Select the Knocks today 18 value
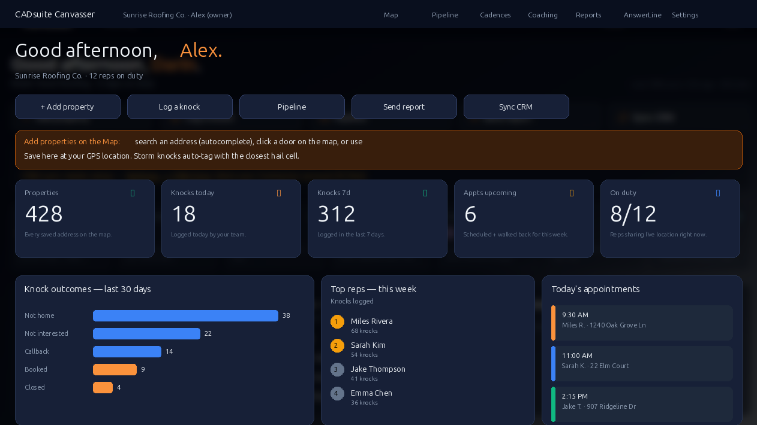Image resolution: width=757 pixels, height=425 pixels. pos(184,214)
